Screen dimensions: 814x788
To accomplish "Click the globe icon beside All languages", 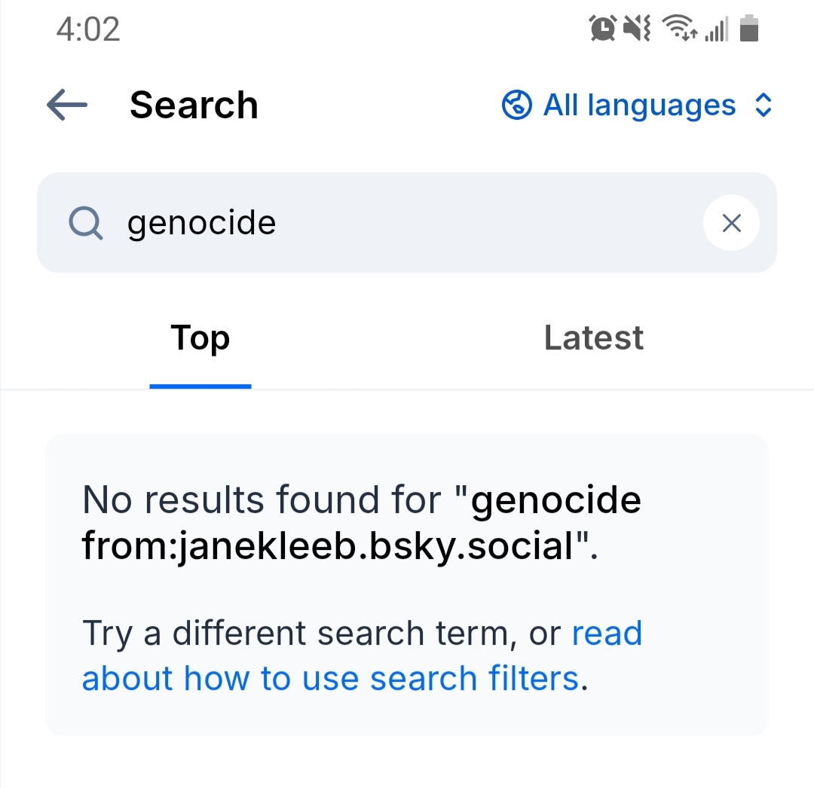I will [517, 105].
